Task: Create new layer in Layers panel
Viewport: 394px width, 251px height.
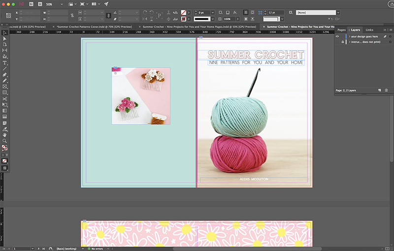Action: tap(379, 91)
